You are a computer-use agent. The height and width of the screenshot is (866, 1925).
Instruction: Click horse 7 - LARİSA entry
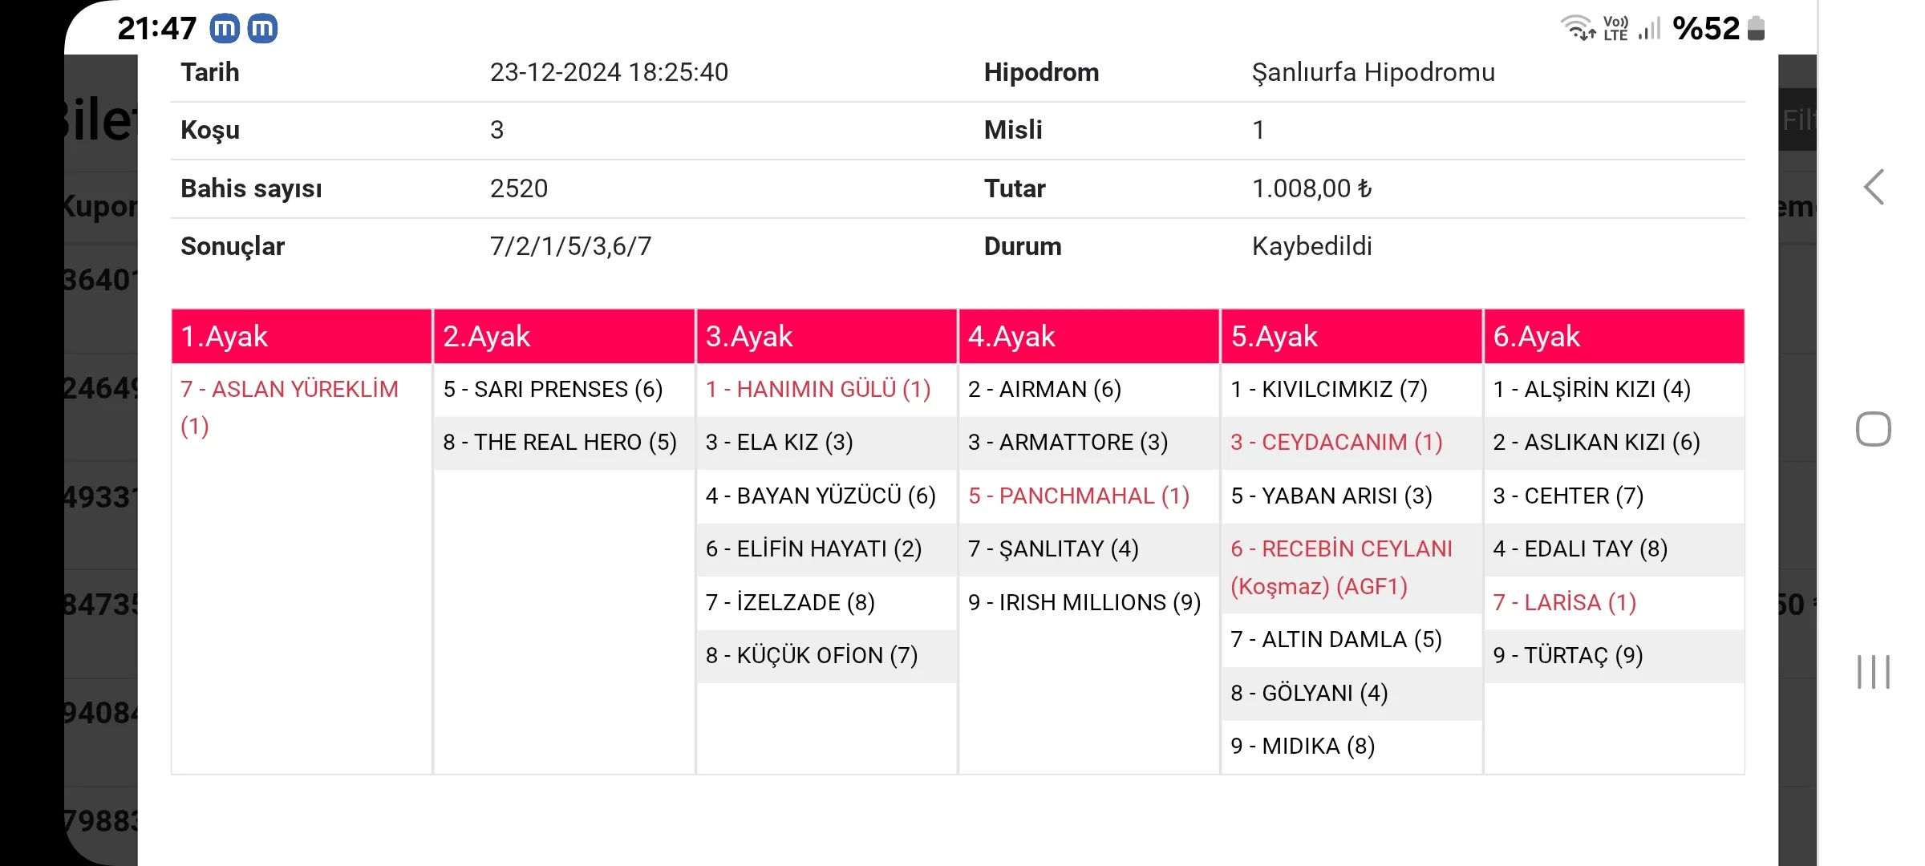[1564, 603]
